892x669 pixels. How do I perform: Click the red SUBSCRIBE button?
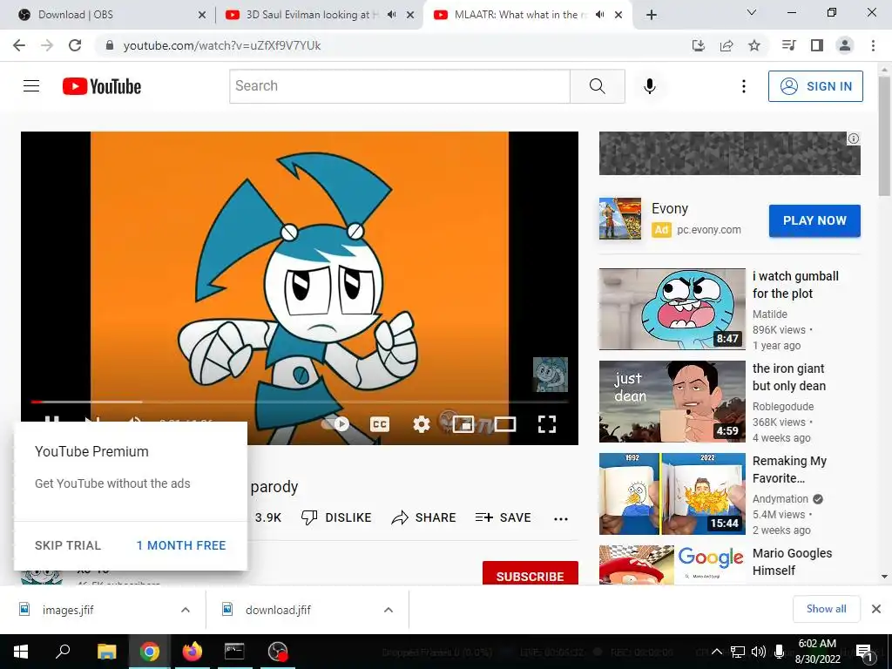(x=530, y=575)
